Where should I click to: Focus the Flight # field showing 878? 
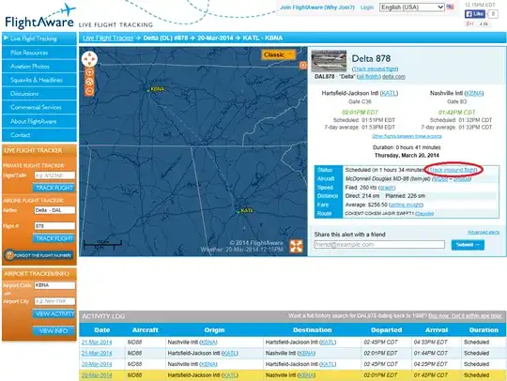[x=54, y=226]
